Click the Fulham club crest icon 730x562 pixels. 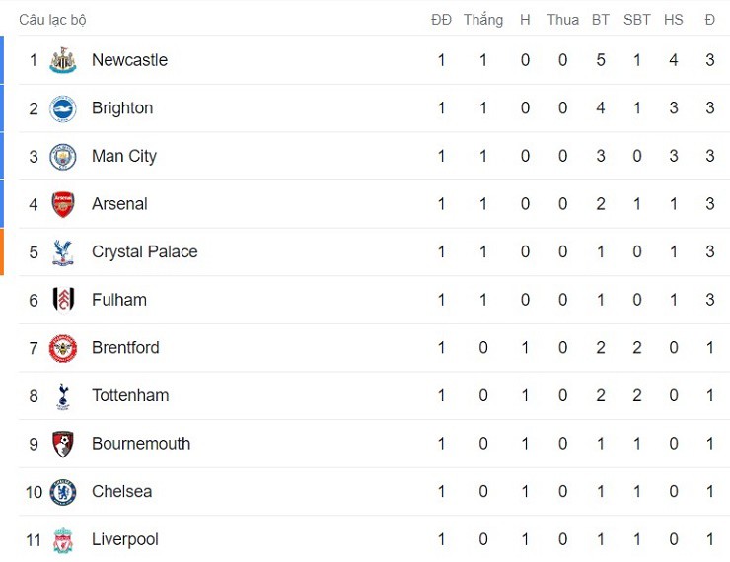(x=63, y=300)
